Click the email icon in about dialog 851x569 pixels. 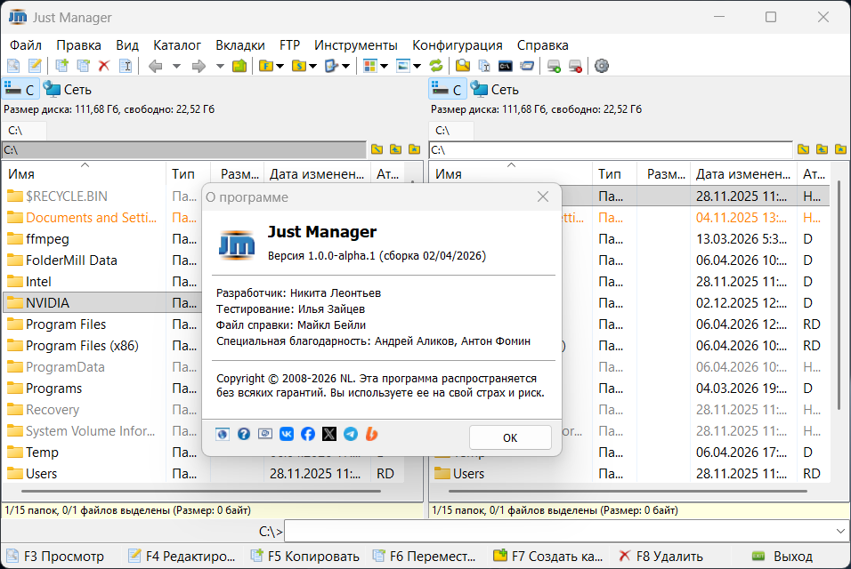click(x=265, y=434)
